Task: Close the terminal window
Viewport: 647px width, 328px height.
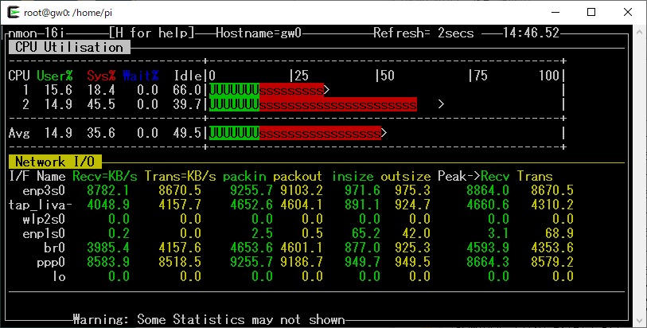Action: point(628,13)
